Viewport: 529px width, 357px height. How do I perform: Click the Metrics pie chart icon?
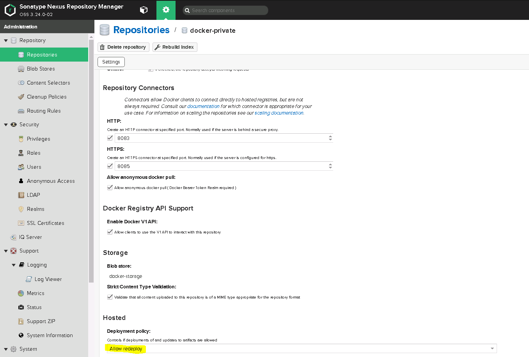(21, 293)
